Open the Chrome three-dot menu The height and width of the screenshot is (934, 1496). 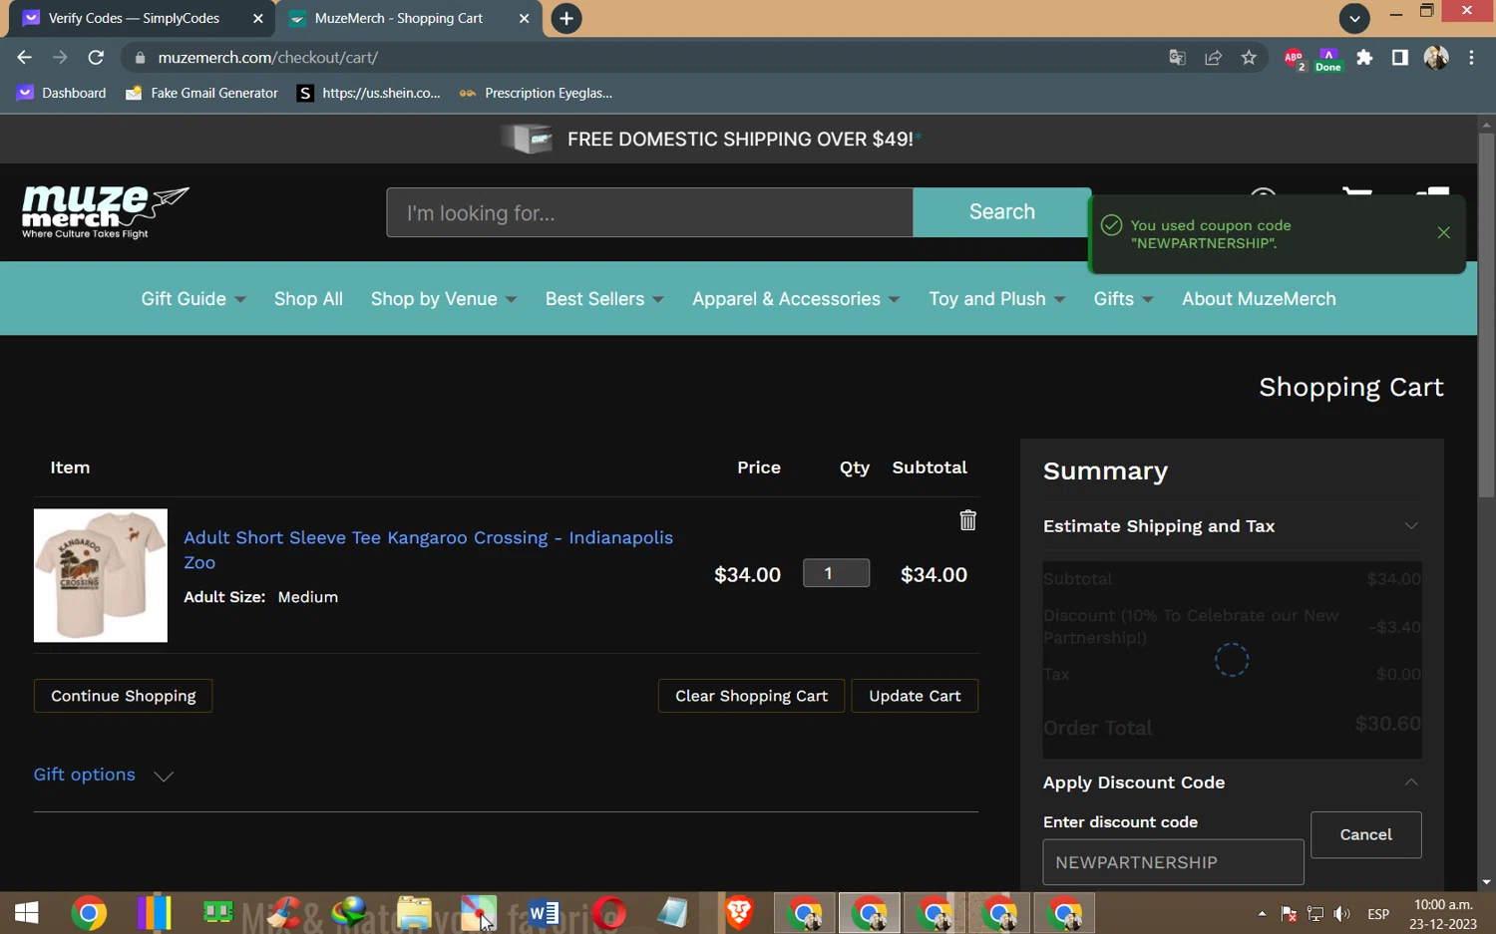click(x=1472, y=58)
